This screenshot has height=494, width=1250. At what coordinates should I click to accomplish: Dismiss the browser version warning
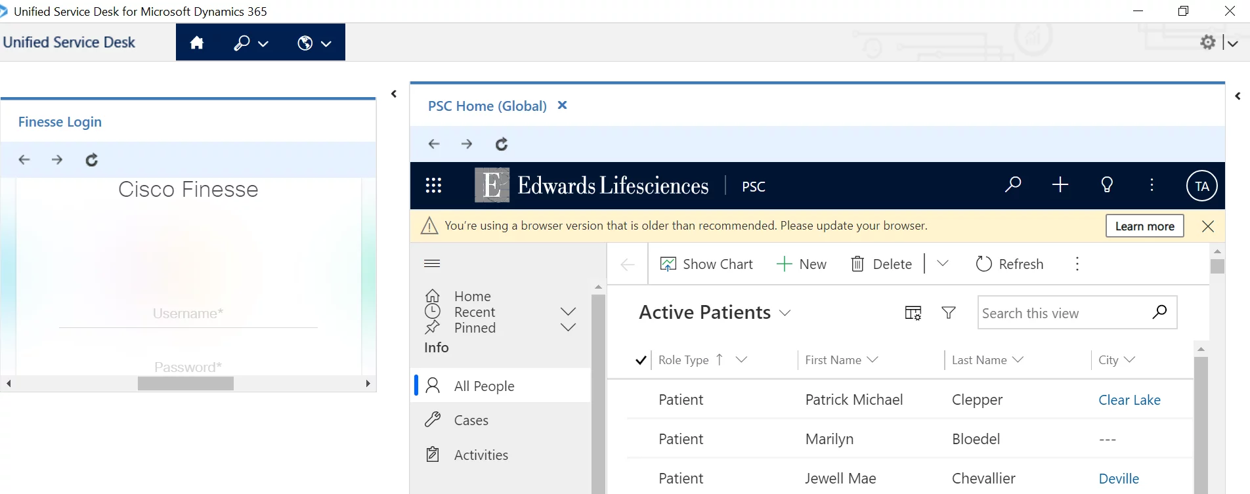(1207, 226)
